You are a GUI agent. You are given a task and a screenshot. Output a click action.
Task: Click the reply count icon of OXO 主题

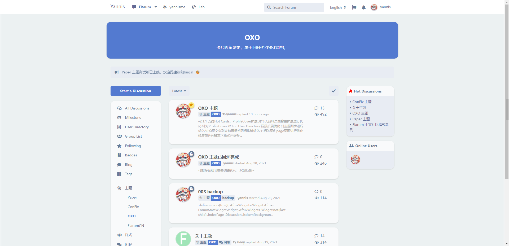[316, 108]
